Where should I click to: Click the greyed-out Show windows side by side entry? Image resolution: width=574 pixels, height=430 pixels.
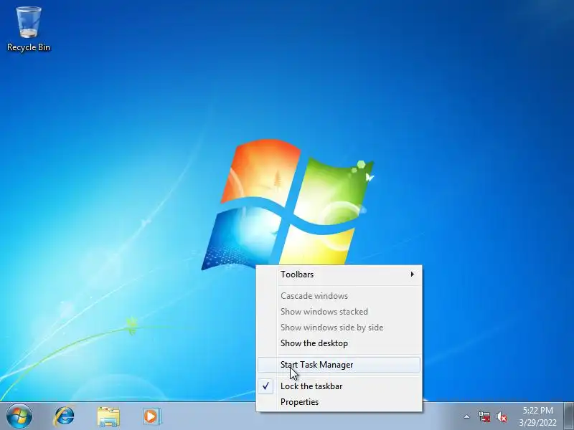coord(339,328)
